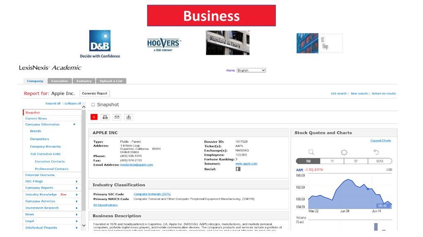Expand the Intellectual Property arrow
Screen dimensions: 423x237
point(76,228)
